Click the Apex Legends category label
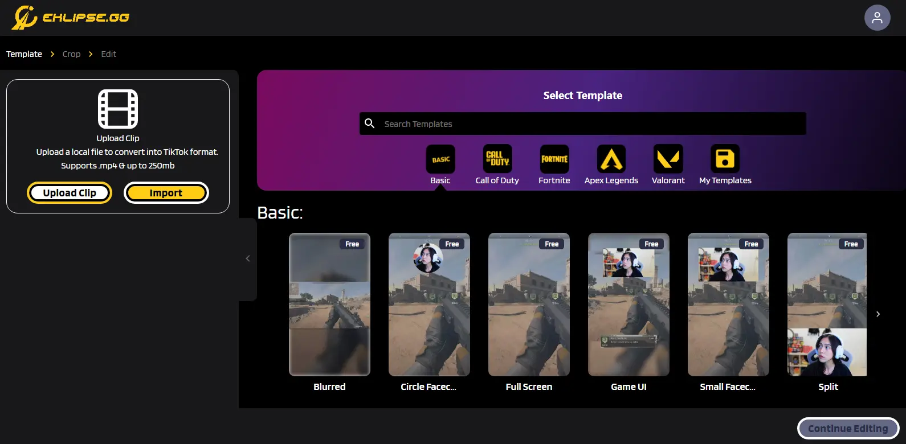 611,180
